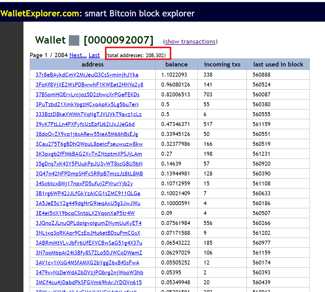The image size is (325, 292).
Task: Open address 3FoKf8VjXE2WsPDBwwhF1KWEet2HNYo2y8
Action: click(x=90, y=85)
